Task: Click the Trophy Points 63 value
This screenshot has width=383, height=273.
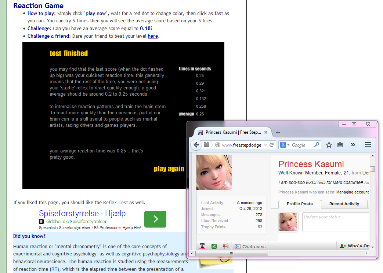Action: click(260, 227)
